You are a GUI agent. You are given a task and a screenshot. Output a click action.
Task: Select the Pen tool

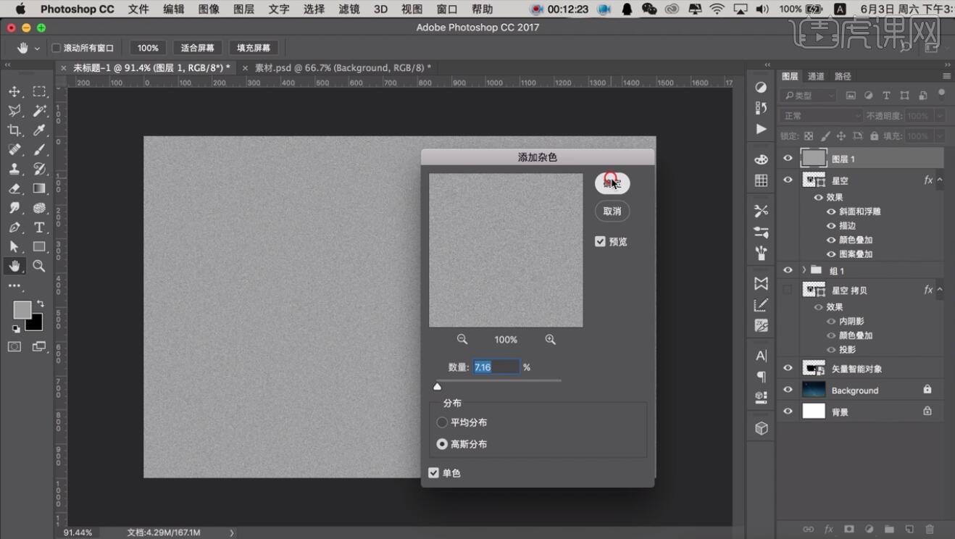14,227
